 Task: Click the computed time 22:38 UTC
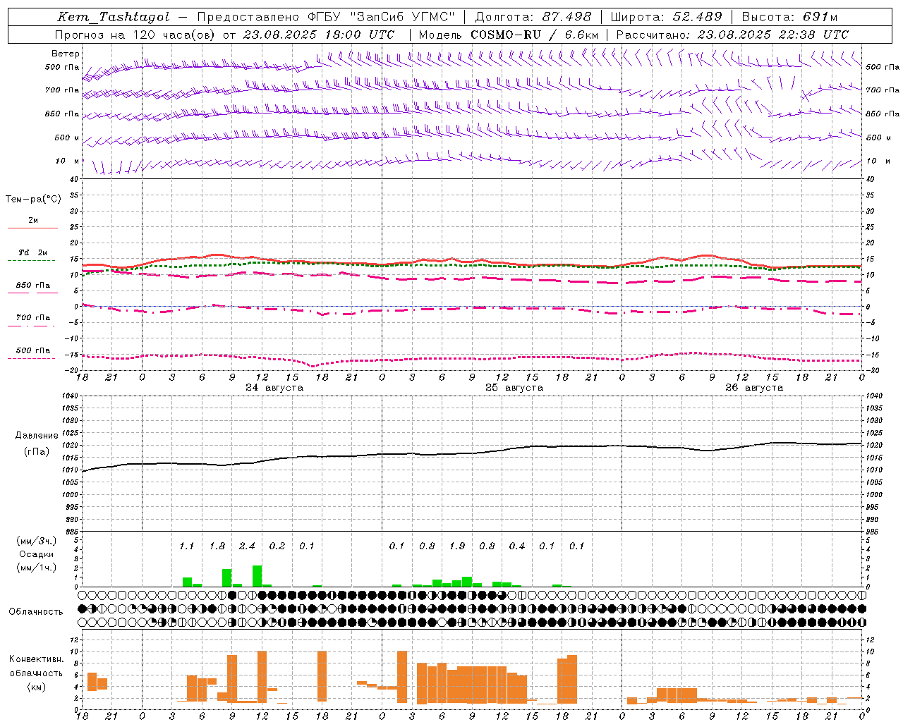813,35
